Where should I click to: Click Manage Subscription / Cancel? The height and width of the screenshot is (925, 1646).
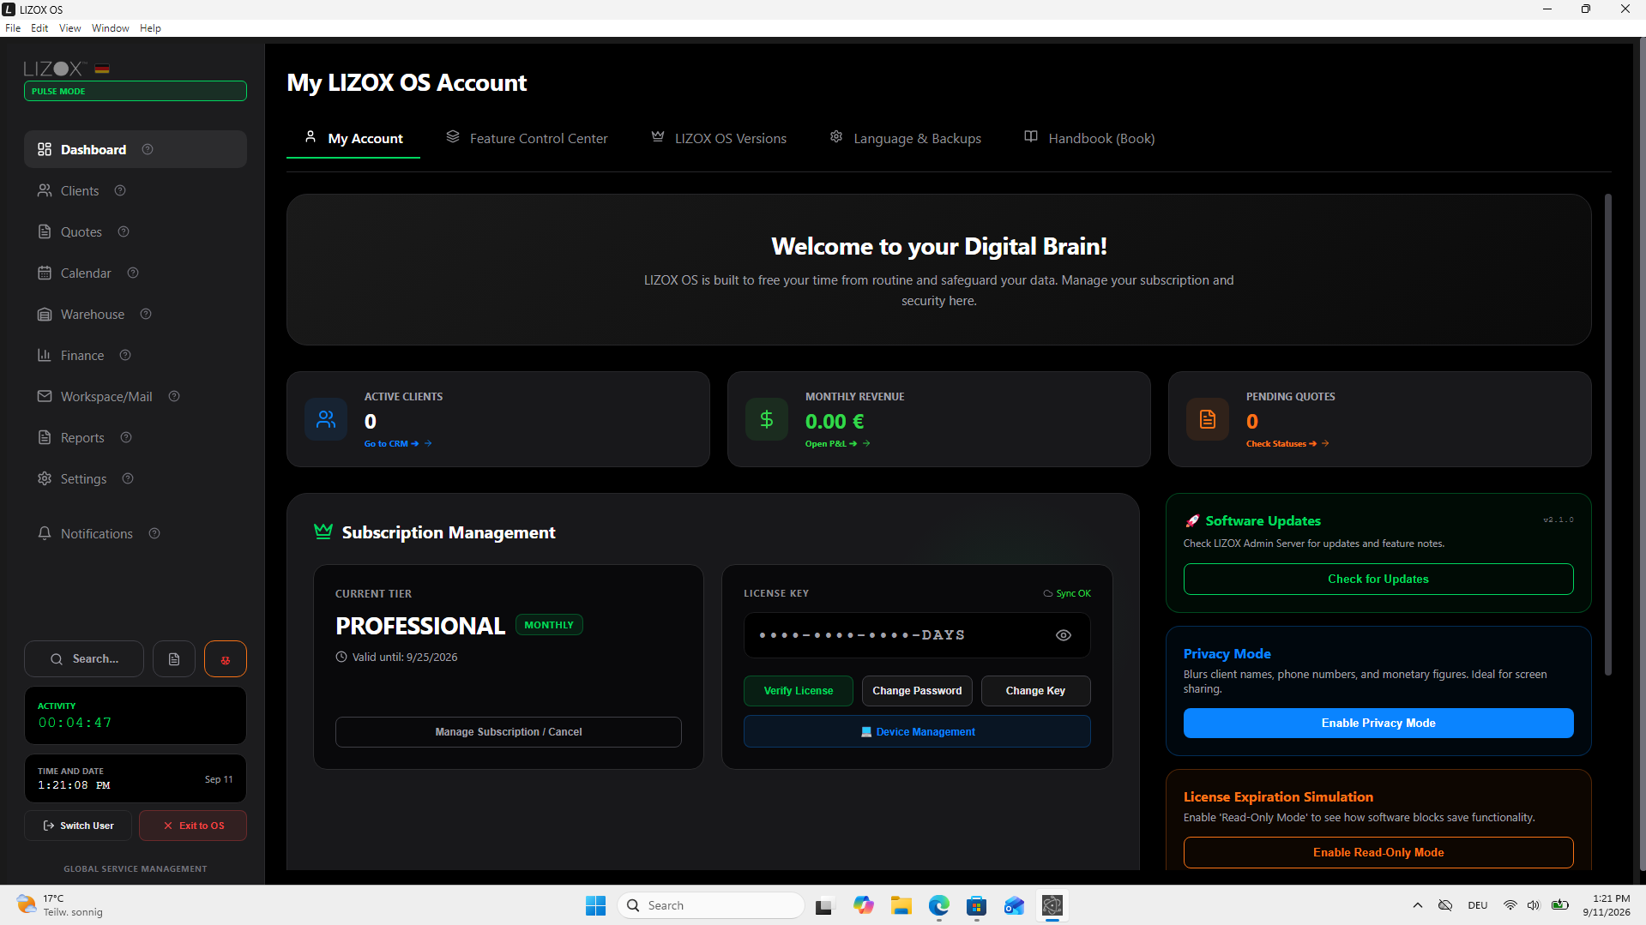coord(509,732)
